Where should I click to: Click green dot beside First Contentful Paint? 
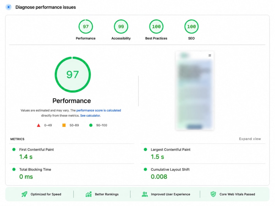(x=14, y=149)
